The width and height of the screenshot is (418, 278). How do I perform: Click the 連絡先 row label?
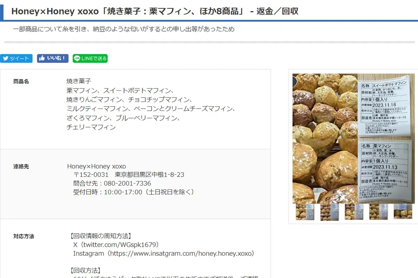pos(21,166)
